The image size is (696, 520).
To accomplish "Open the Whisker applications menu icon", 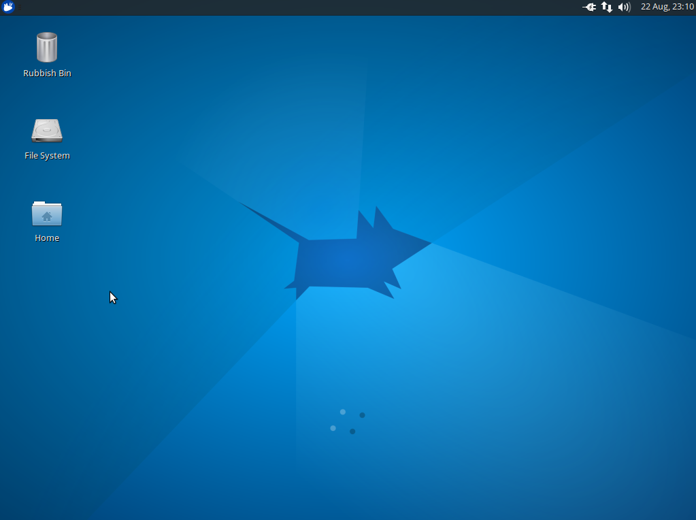I will click(8, 7).
